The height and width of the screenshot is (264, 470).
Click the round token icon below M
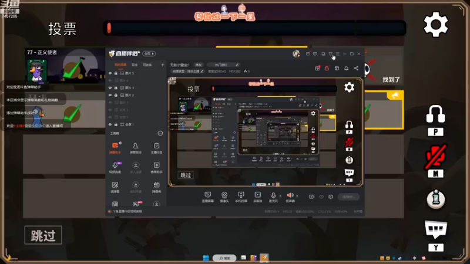(436, 199)
